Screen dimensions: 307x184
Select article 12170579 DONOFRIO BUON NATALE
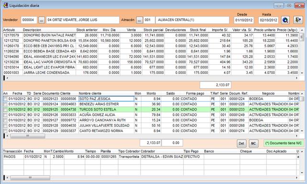click(151, 35)
